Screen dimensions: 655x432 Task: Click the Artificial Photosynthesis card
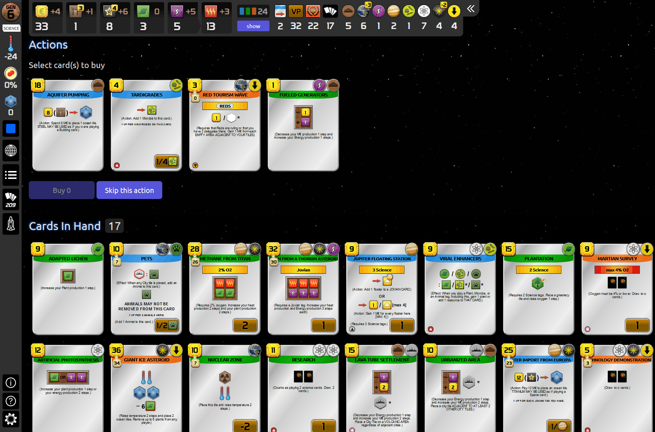coord(68,388)
